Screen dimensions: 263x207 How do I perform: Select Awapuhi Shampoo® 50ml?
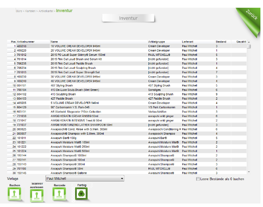67,168
